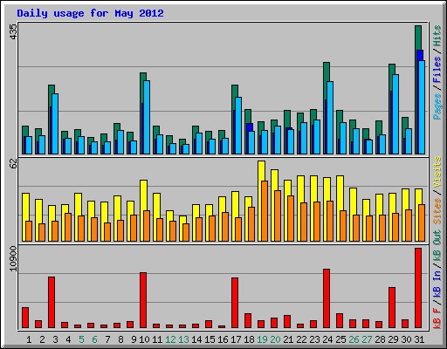
Task: Click the 'Hits' legend label
Action: 437,36
